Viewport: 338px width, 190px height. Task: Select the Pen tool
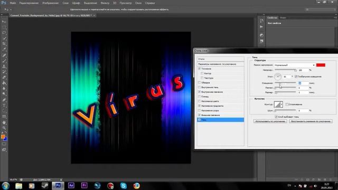click(x=4, y=100)
